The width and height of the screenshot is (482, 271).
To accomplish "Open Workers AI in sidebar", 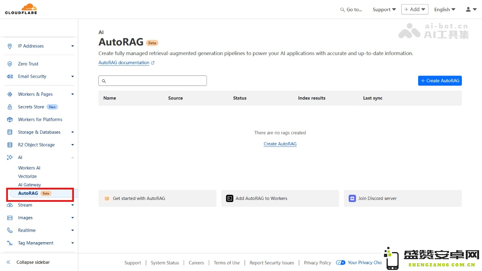I will point(29,168).
